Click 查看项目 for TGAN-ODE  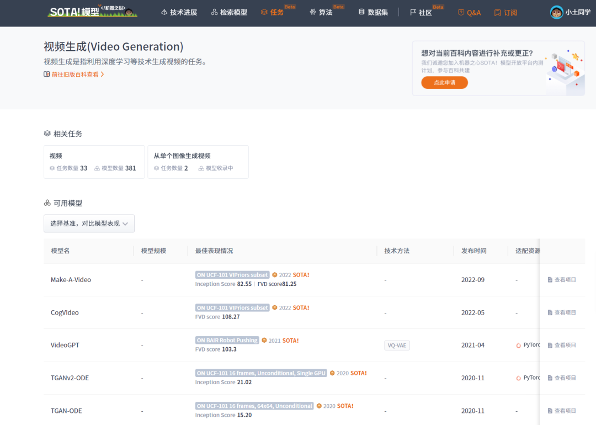561,411
